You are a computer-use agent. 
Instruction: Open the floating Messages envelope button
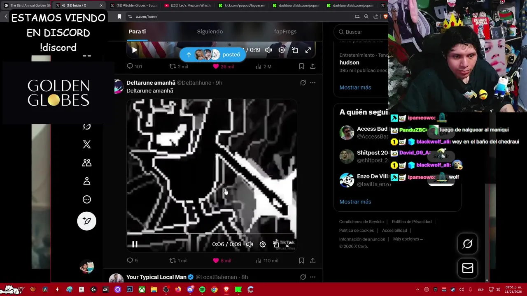point(467,268)
